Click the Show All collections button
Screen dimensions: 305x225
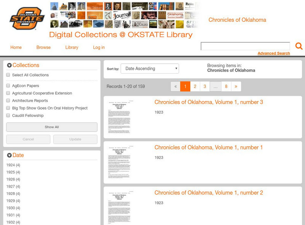coord(52,127)
